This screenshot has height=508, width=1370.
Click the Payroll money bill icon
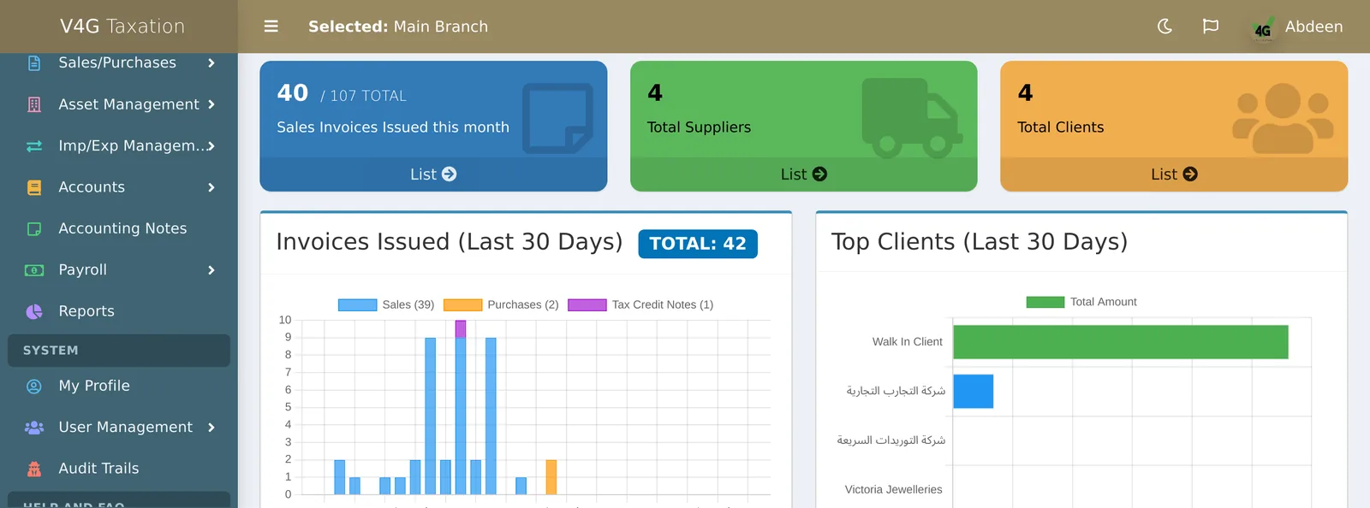(34, 270)
